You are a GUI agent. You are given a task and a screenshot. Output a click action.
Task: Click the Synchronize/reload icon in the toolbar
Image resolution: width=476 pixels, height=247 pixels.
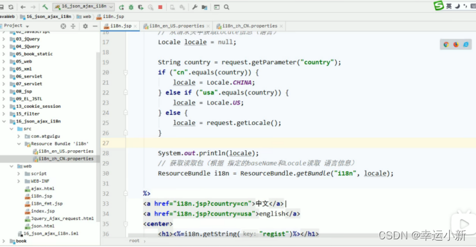tap(11, 7)
